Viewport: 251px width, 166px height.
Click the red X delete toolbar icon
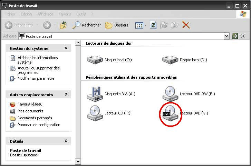click(186, 25)
